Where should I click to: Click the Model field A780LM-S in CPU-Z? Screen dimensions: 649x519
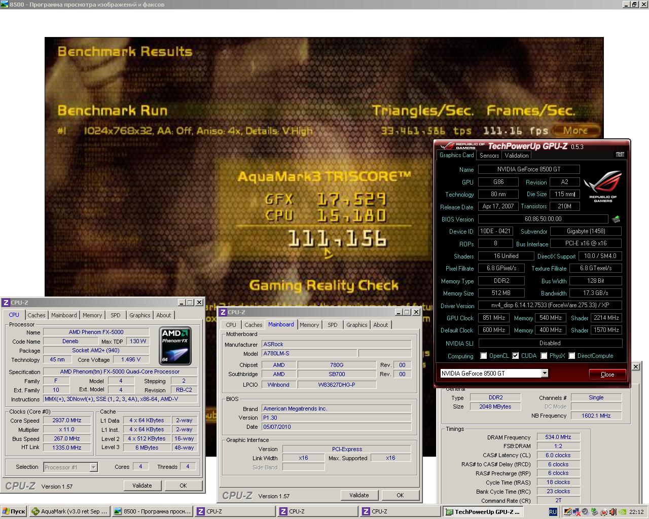tap(309, 353)
